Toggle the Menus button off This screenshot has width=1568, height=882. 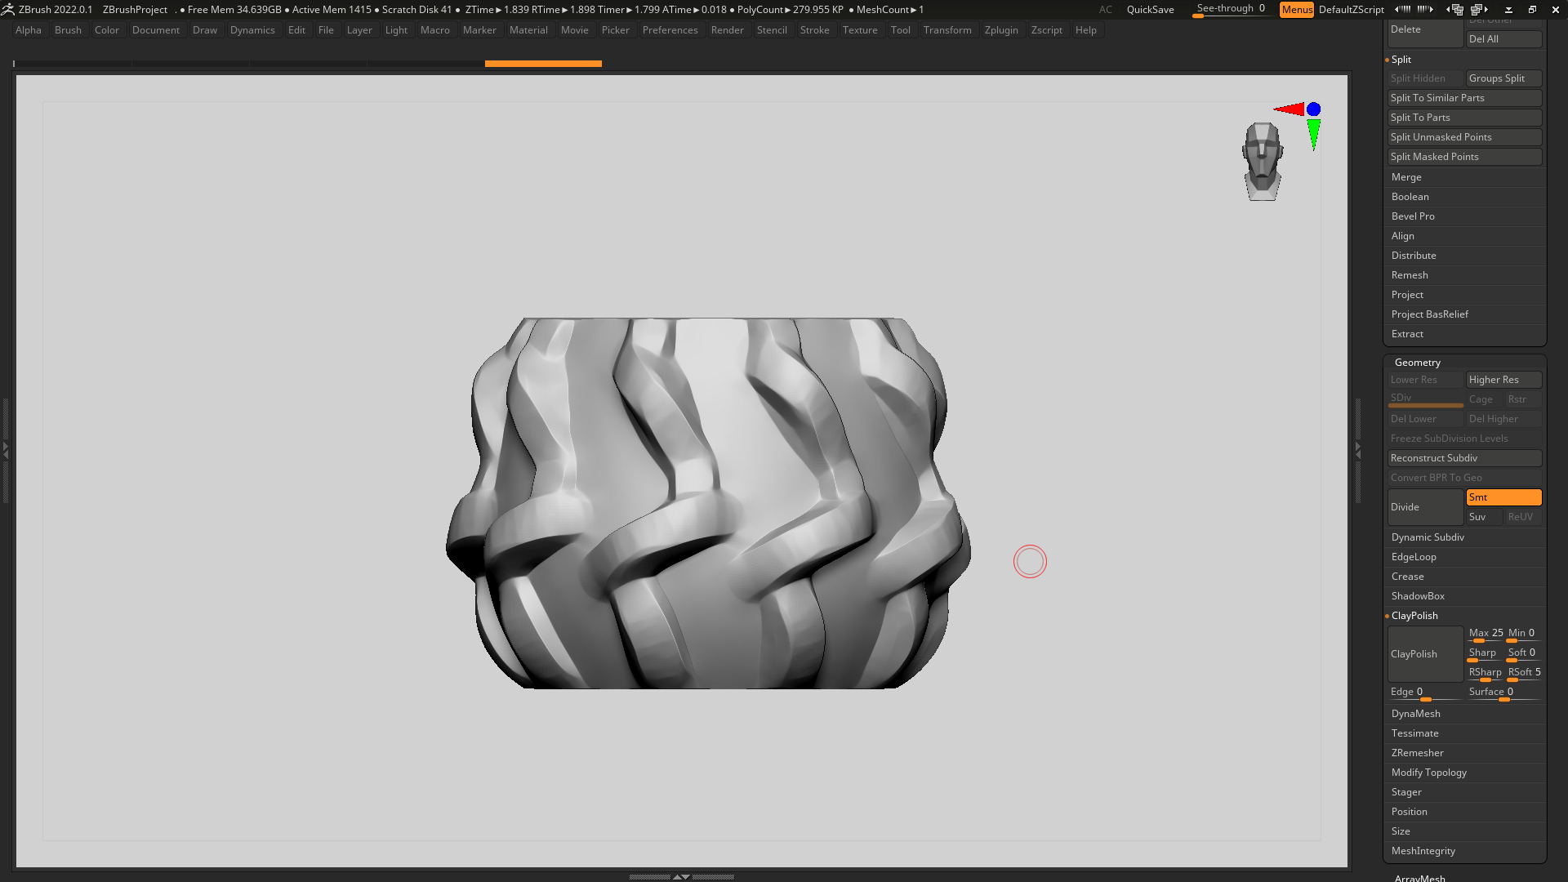(x=1297, y=10)
